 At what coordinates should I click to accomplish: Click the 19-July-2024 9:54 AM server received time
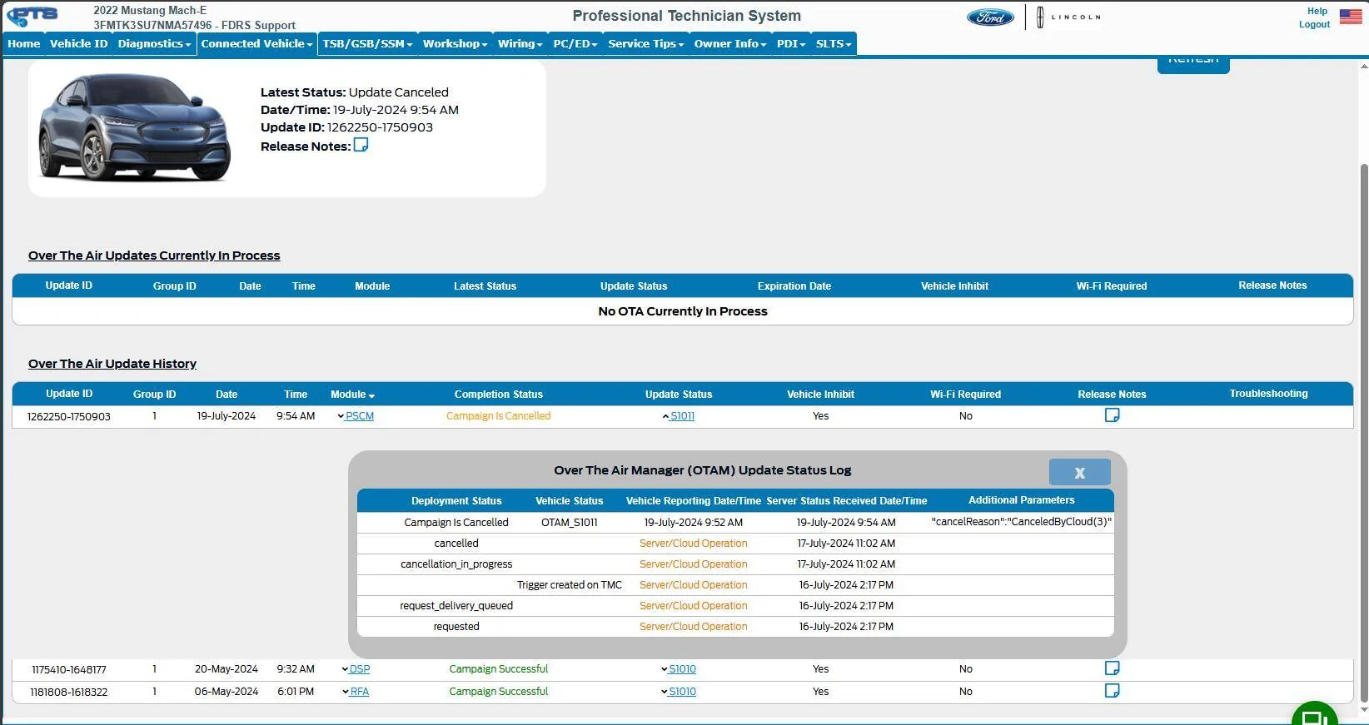pos(846,523)
